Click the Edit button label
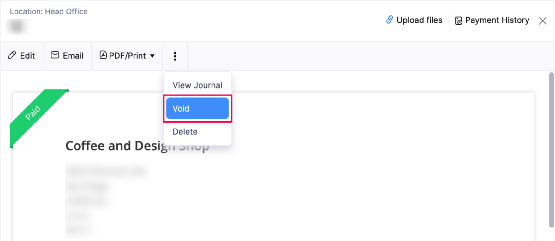The image size is (555, 241). point(27,56)
